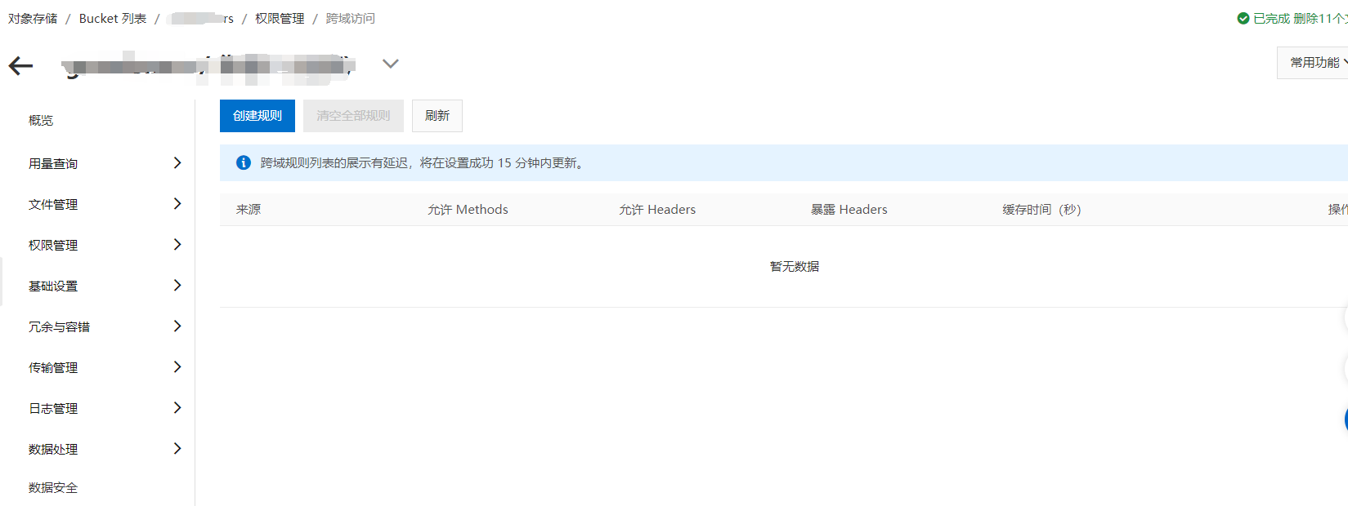Open 权限管理 breadcrumb link
Image resolution: width=1348 pixels, height=506 pixels.
click(x=280, y=18)
